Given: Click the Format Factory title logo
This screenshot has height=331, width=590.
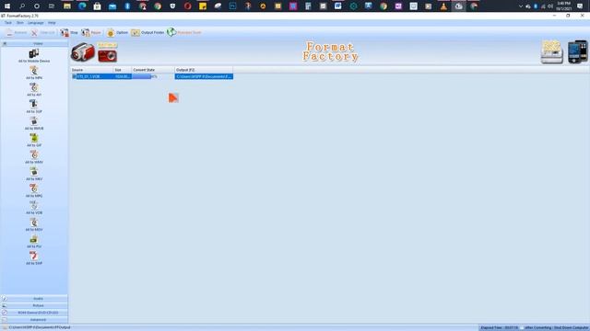Looking at the screenshot, I should coord(330,51).
